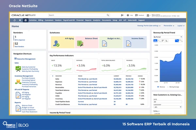196x130 pixels.
Task: Open the Subsidiary All dropdown
Action: click(168, 107)
